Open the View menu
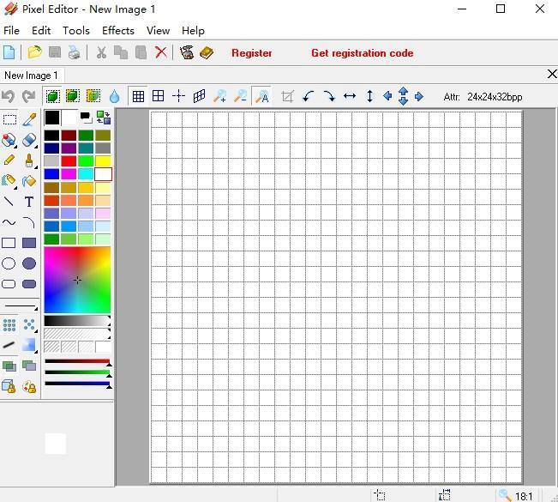The width and height of the screenshot is (558, 502). click(x=158, y=31)
